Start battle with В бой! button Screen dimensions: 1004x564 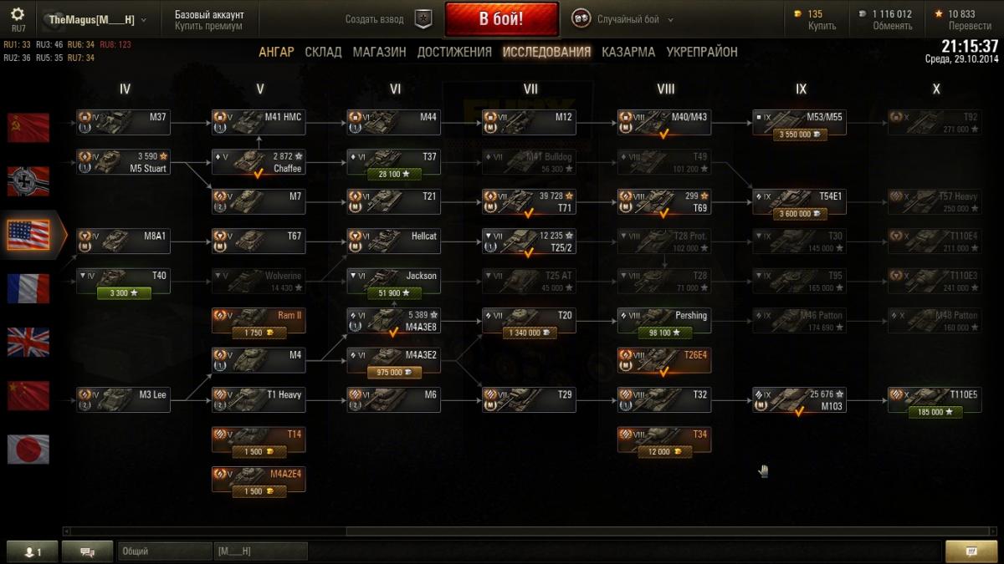click(502, 19)
